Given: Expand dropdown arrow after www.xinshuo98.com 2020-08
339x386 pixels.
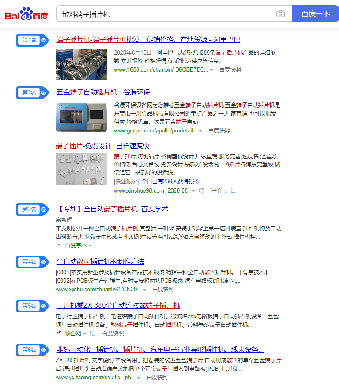Looking at the screenshot, I should [193, 191].
